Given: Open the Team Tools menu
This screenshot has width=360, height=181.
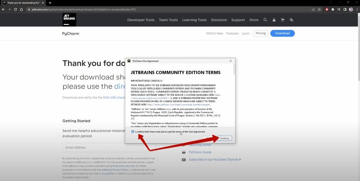Looking at the screenshot, I should click(x=168, y=20).
